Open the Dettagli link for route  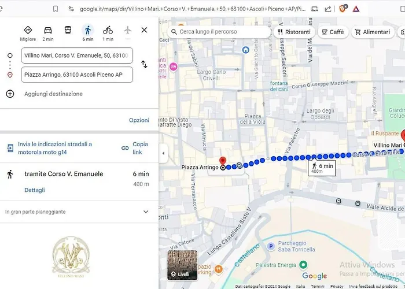click(x=34, y=190)
